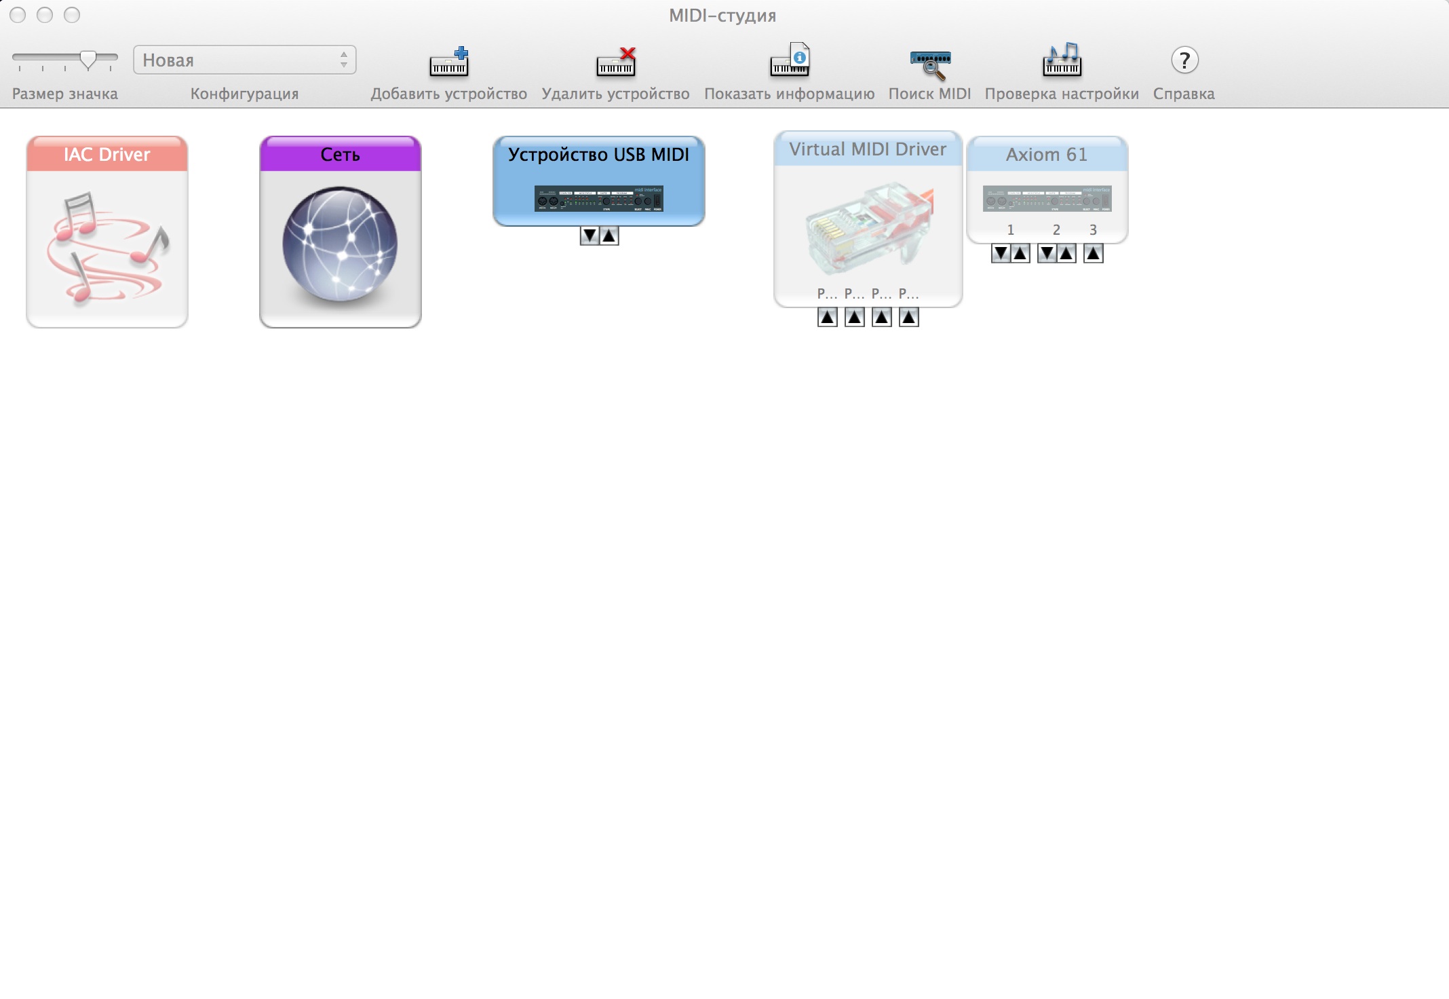Click the Add Device keyboard icon
The height and width of the screenshot is (999, 1449).
(x=449, y=61)
